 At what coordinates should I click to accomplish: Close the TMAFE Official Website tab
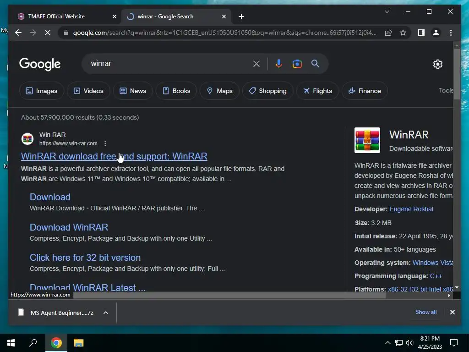[x=114, y=16]
